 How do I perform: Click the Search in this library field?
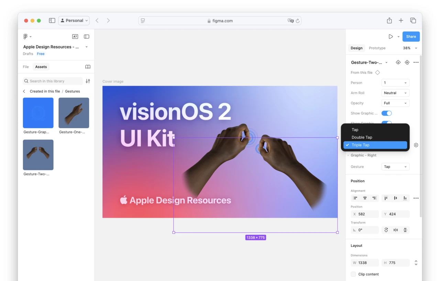click(53, 81)
